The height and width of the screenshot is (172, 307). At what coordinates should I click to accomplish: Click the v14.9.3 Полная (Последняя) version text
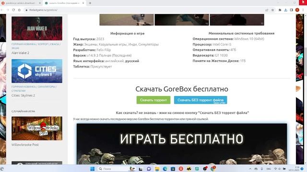click(109, 55)
